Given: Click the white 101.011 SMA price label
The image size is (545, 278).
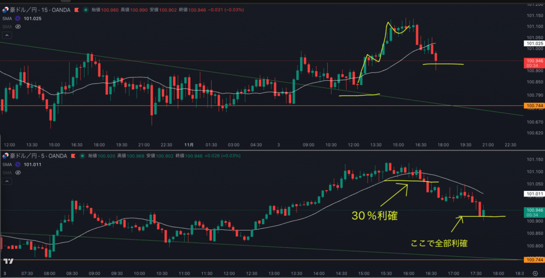Looking at the screenshot, I should click(x=533, y=193).
